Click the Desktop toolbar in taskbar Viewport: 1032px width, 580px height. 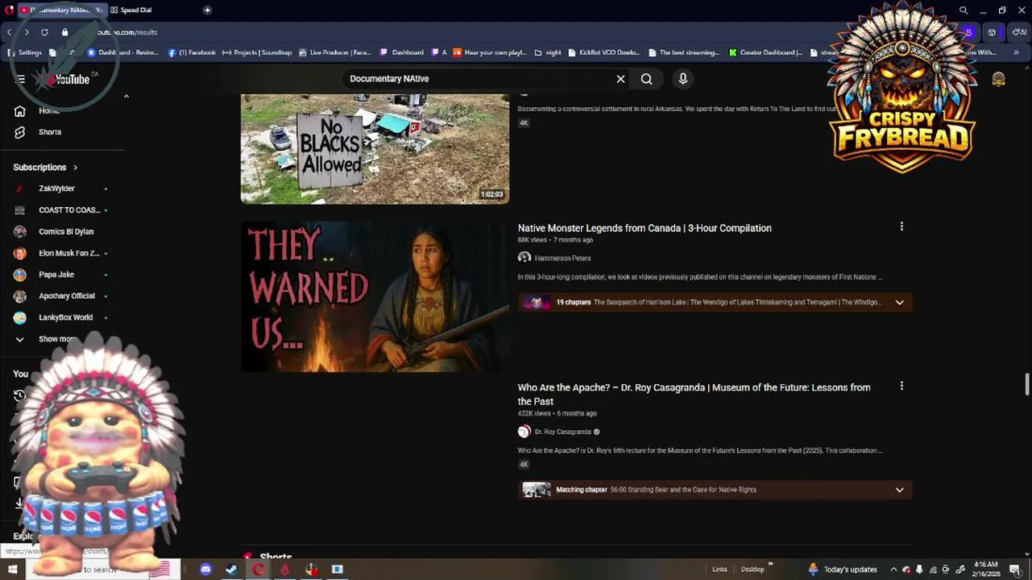coord(752,570)
